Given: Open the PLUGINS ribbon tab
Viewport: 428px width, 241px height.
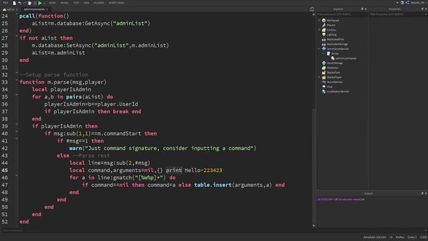Looking at the screenshot, I should [99, 3].
